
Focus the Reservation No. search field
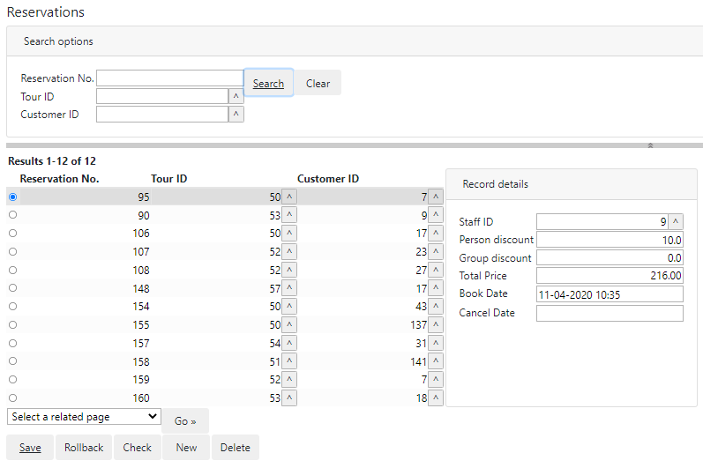pyautogui.click(x=170, y=78)
